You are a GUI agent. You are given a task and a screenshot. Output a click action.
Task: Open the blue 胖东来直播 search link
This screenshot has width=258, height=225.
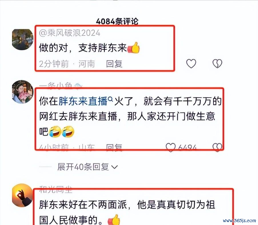click(x=83, y=101)
